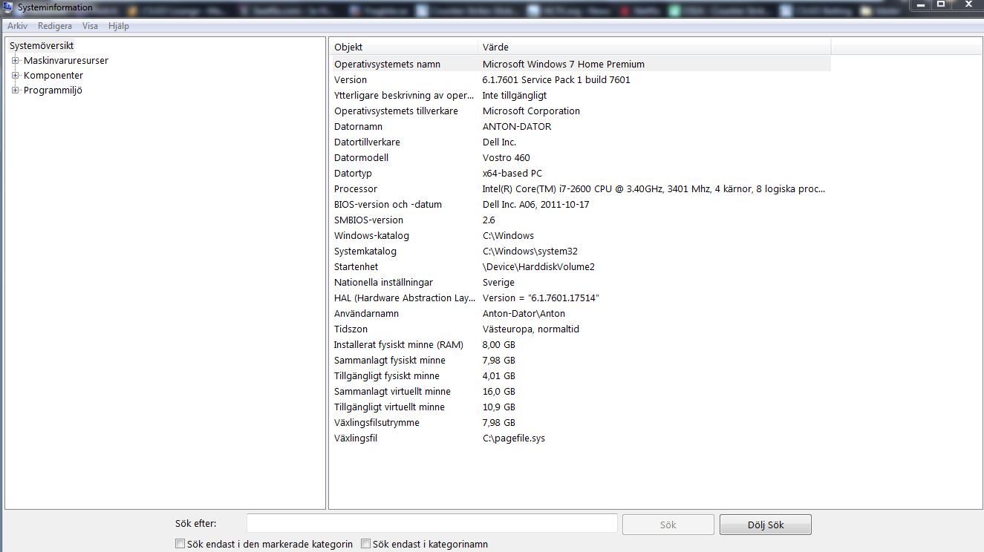Select the Operativsystemets namn row

coord(580,65)
